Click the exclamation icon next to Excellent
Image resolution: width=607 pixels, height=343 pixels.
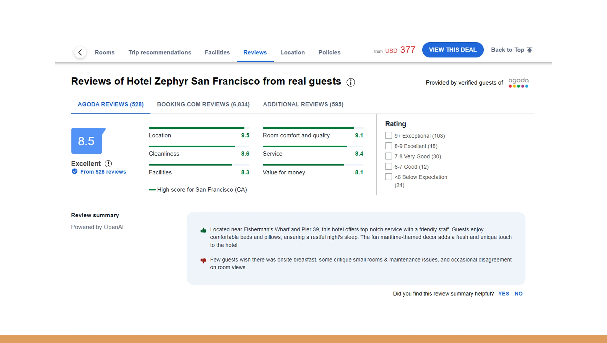click(x=108, y=163)
